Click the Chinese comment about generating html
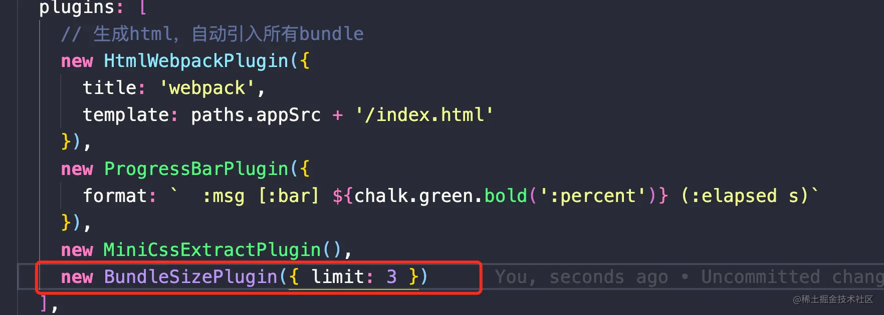884x315 pixels. (212, 34)
